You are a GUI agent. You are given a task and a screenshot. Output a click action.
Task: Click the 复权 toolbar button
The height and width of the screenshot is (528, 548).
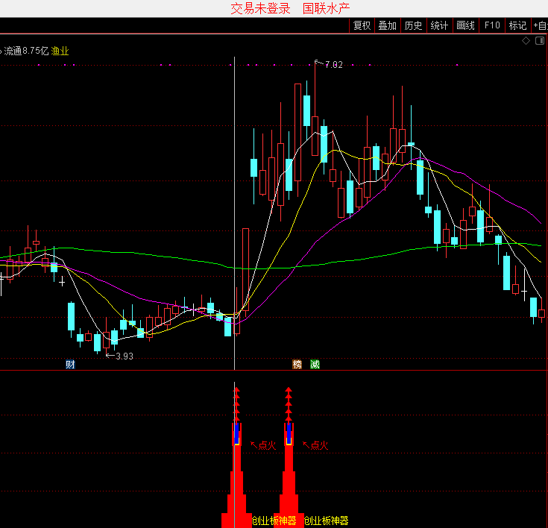[x=362, y=25]
